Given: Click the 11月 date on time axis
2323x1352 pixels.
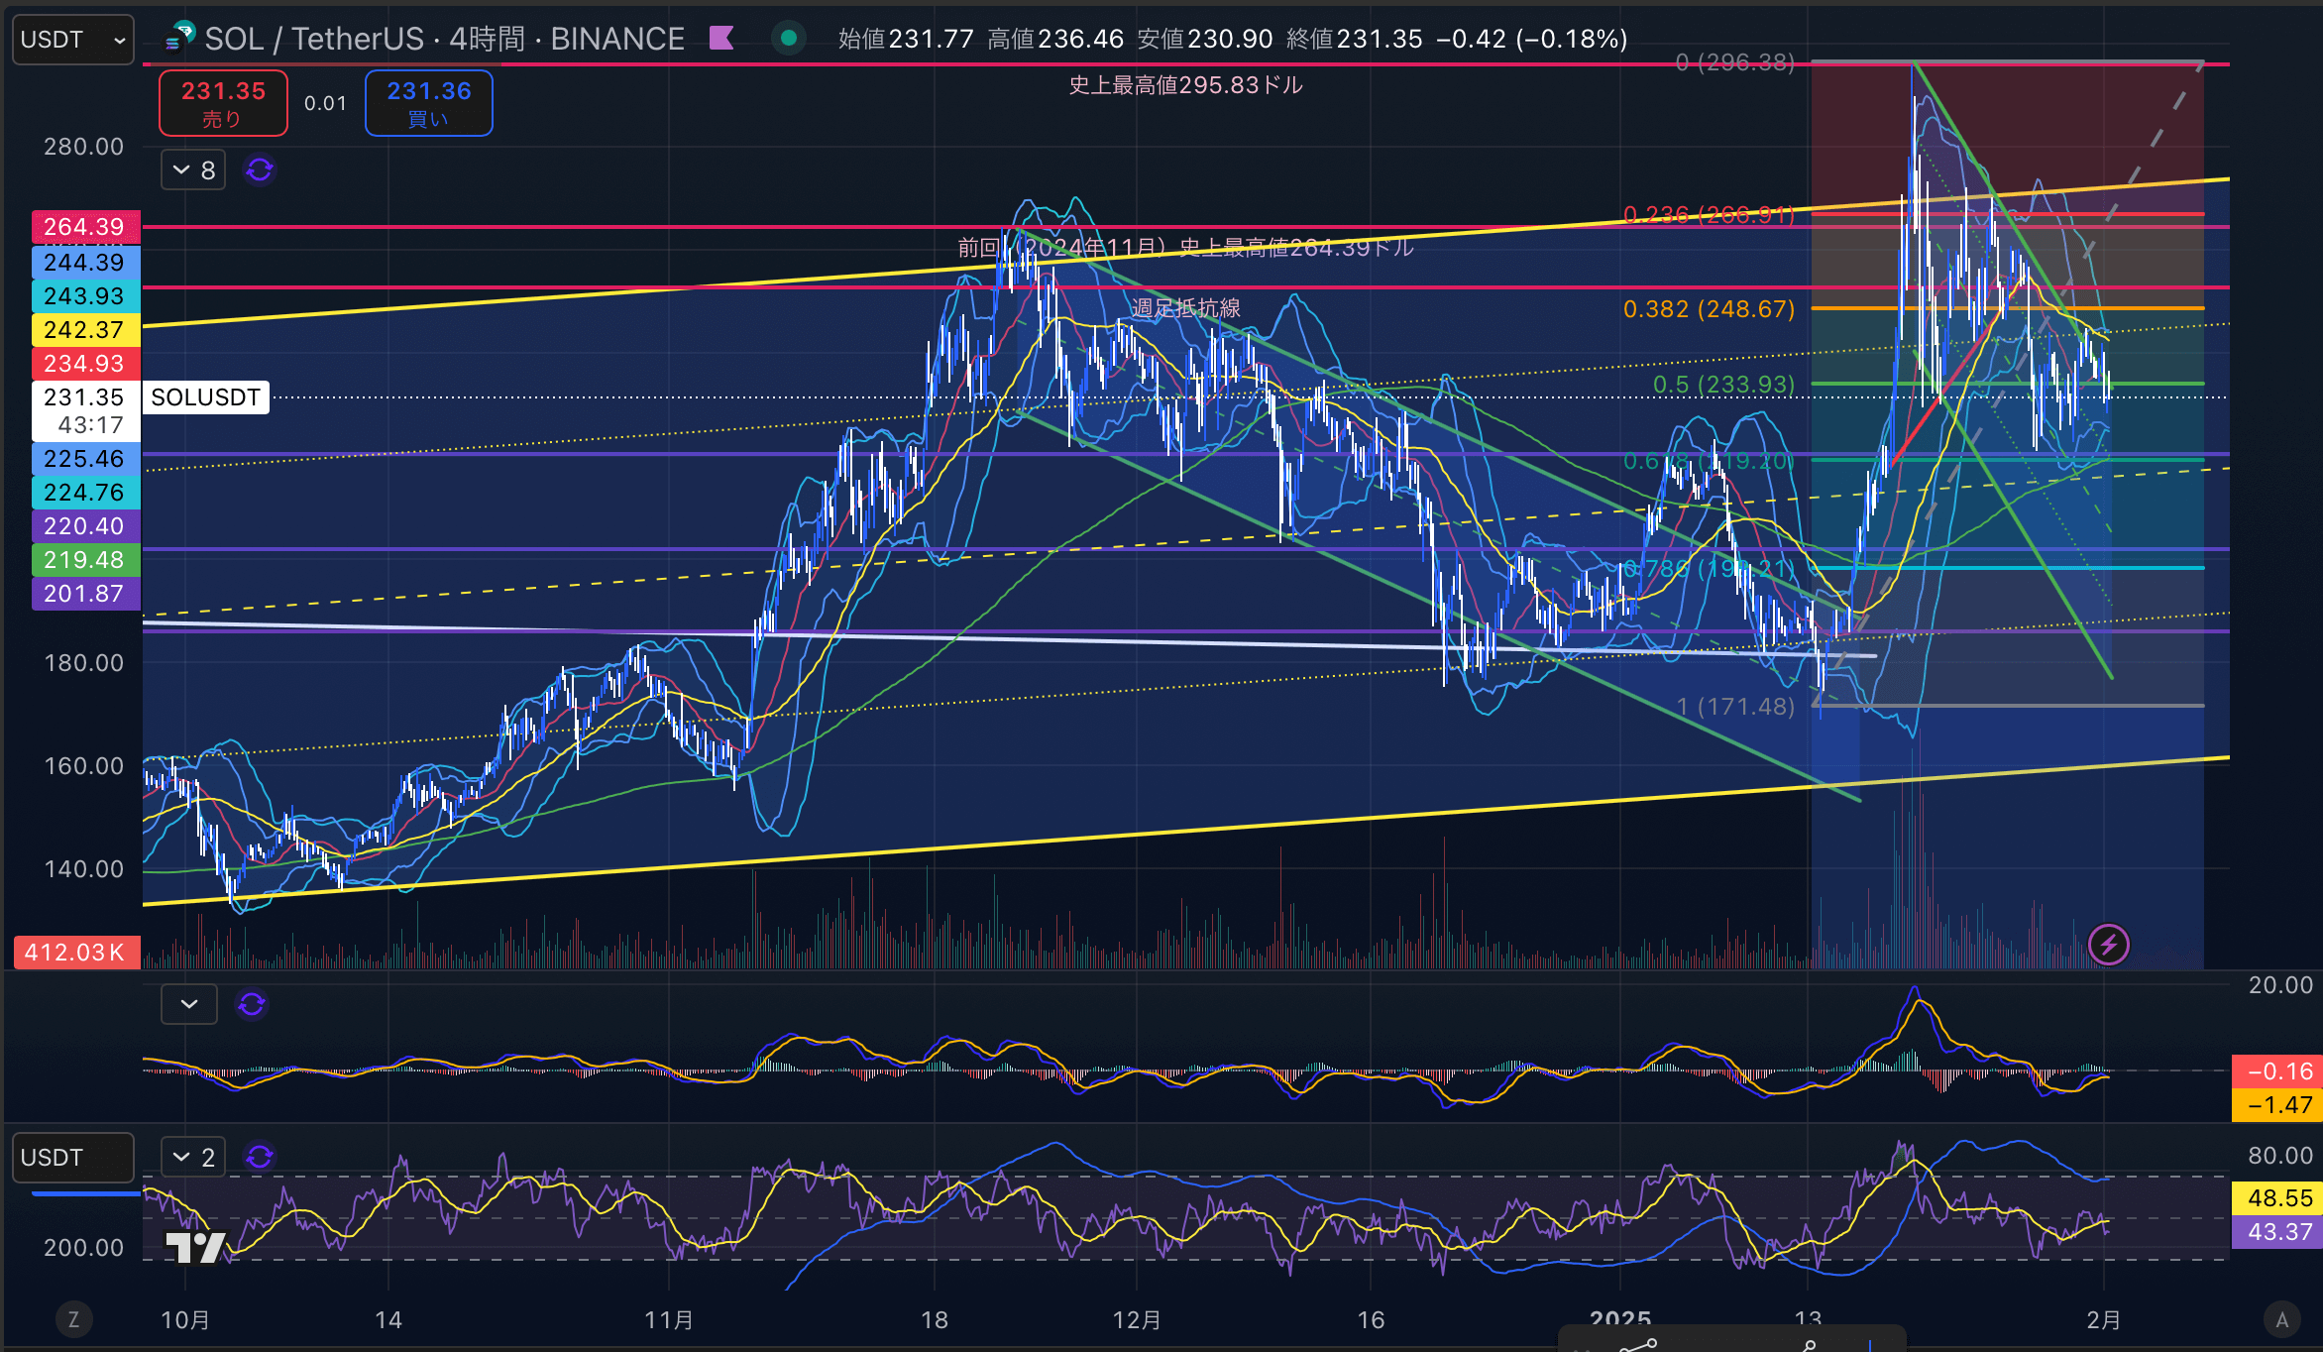Looking at the screenshot, I should (669, 1320).
